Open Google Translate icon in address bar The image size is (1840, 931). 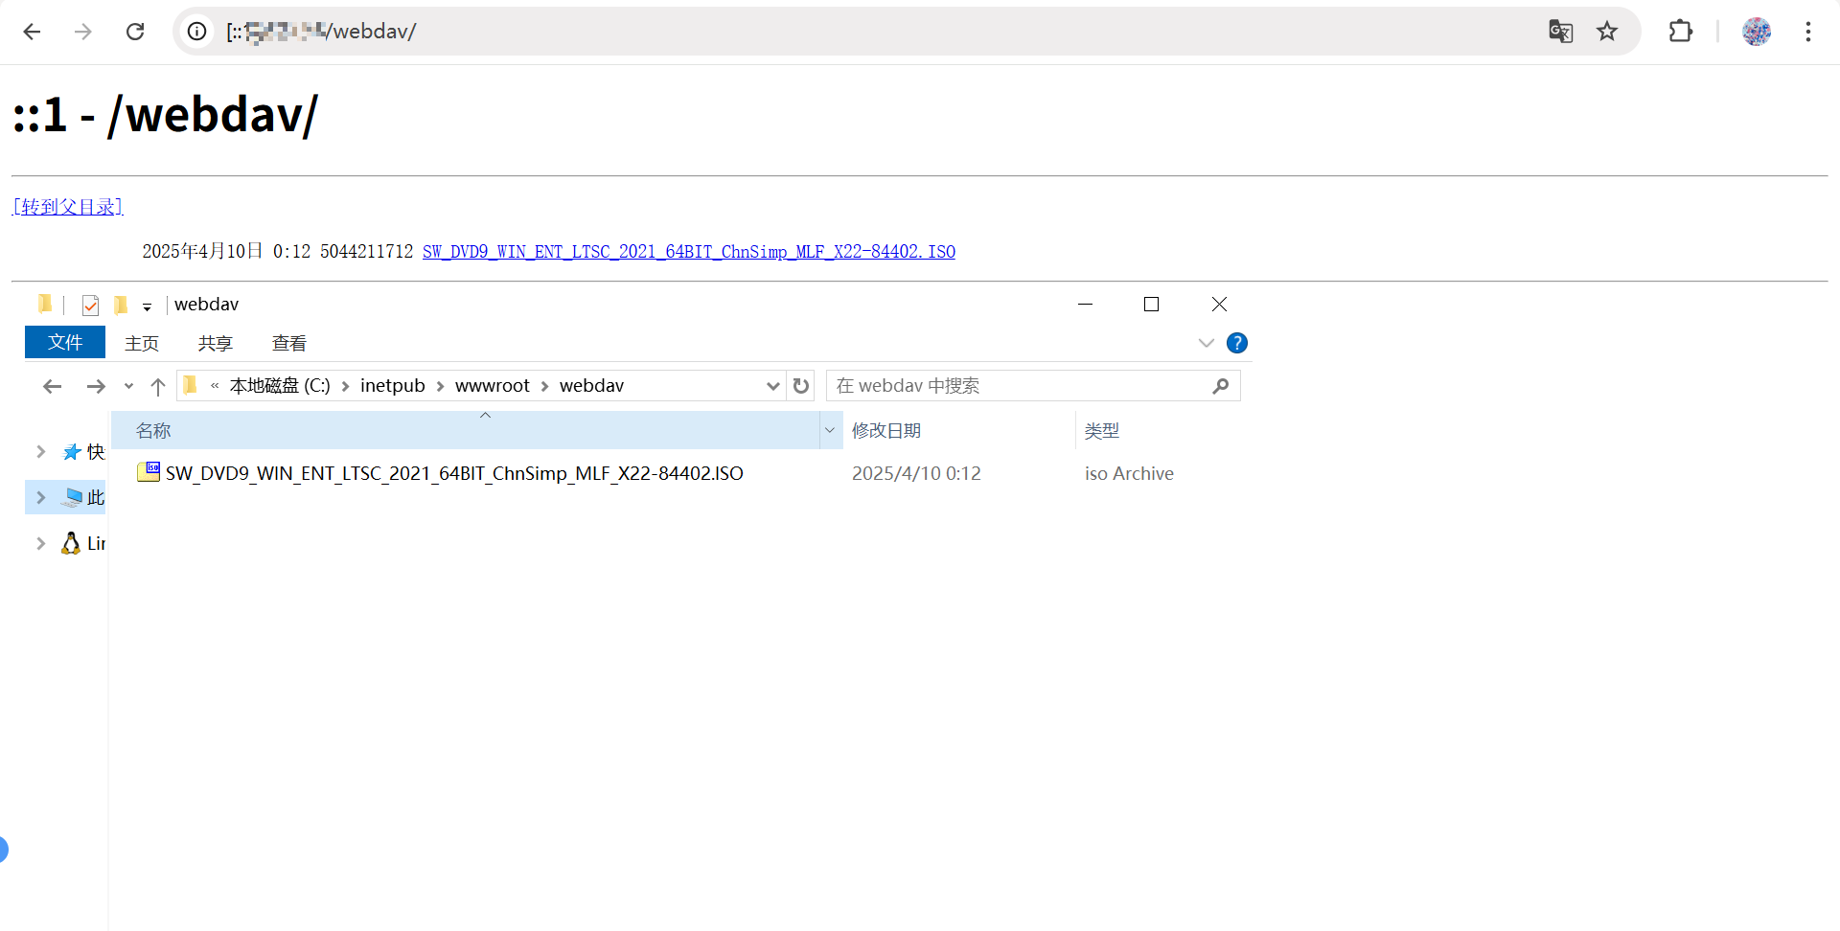[1560, 32]
